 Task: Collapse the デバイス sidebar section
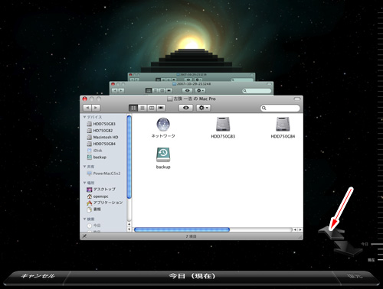point(84,117)
